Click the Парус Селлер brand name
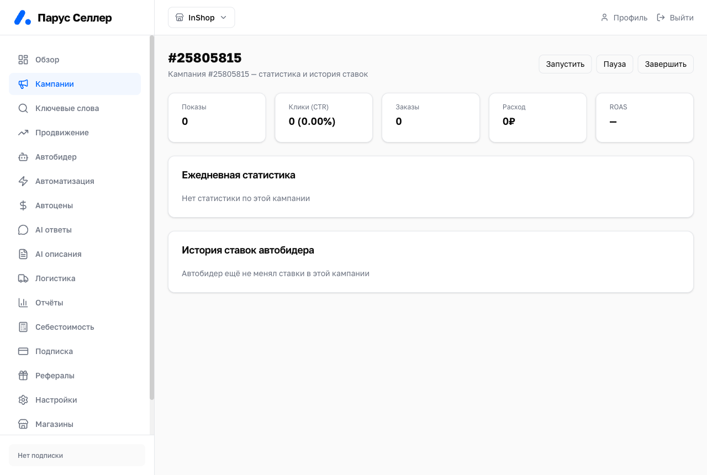This screenshot has width=707, height=475. click(75, 18)
